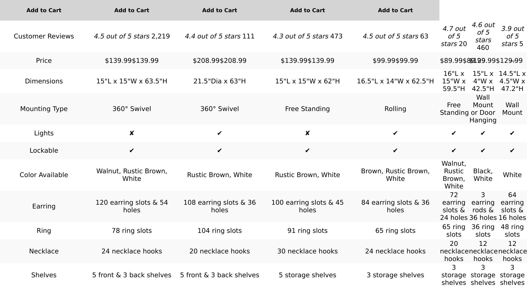The image size is (527, 287).
Task: Click the Lockable check mark for the 63.5"H swivel product
Action: coord(132,151)
